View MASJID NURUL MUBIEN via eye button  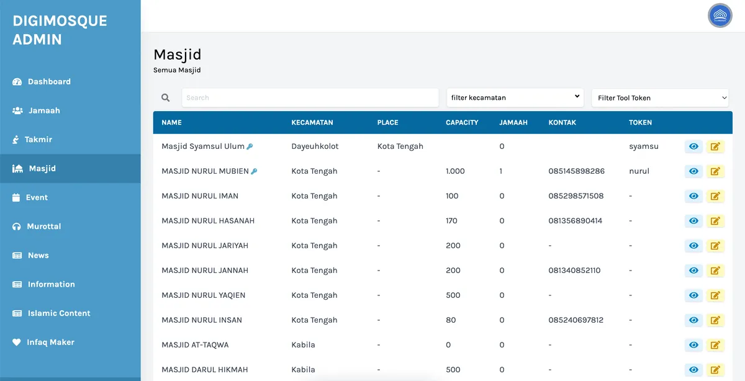(693, 171)
